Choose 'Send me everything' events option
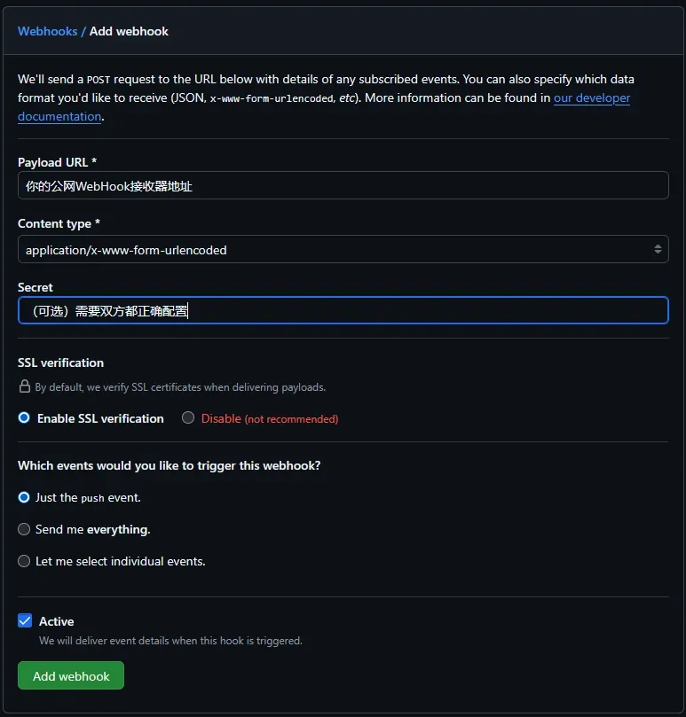 (24, 529)
